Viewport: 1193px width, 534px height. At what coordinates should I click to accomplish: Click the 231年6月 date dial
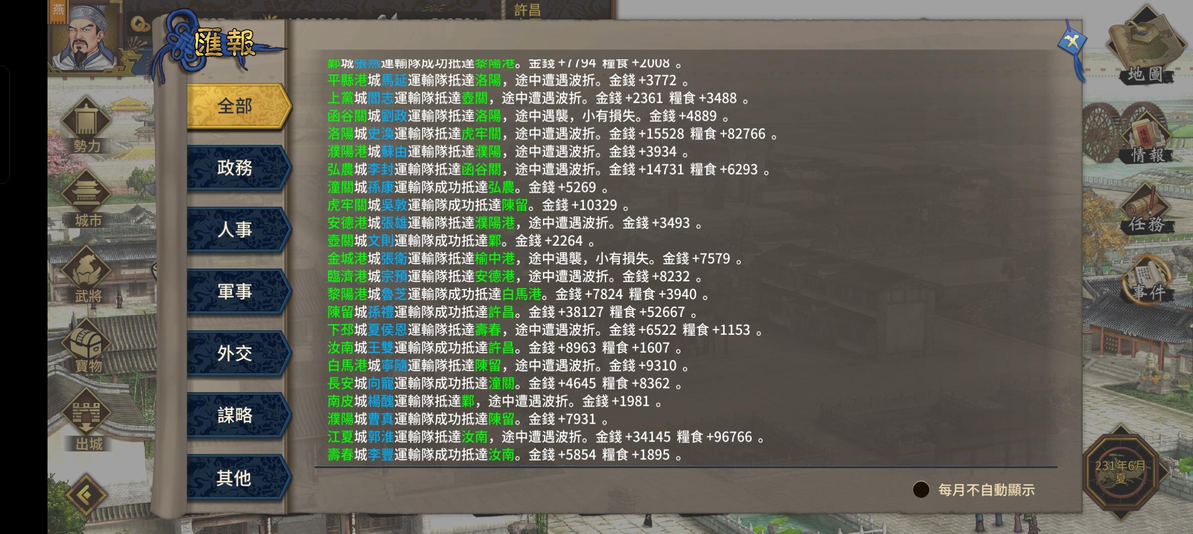pyautogui.click(x=1120, y=472)
